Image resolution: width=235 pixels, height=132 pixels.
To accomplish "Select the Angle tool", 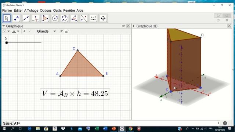I will 74,18.
